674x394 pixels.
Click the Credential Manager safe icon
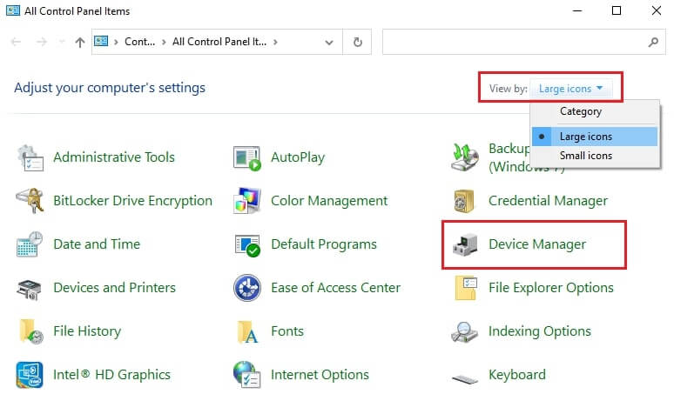464,201
